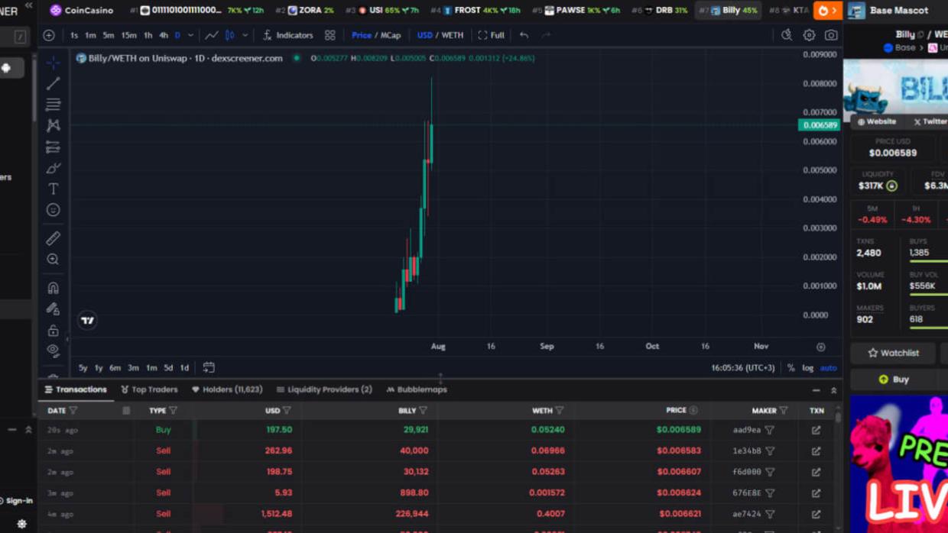Toggle logarithmic scale
Viewport: 948px width, 533px height.
[x=807, y=367]
